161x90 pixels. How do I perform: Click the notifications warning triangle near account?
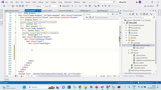pyautogui.click(x=137, y=2)
